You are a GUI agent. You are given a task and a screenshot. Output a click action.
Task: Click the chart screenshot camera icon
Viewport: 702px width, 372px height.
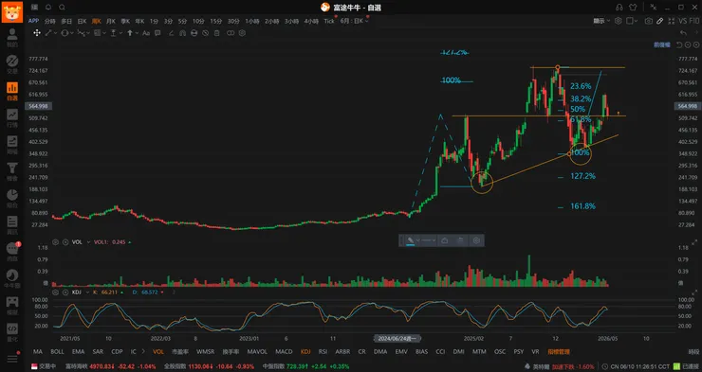[x=648, y=21]
